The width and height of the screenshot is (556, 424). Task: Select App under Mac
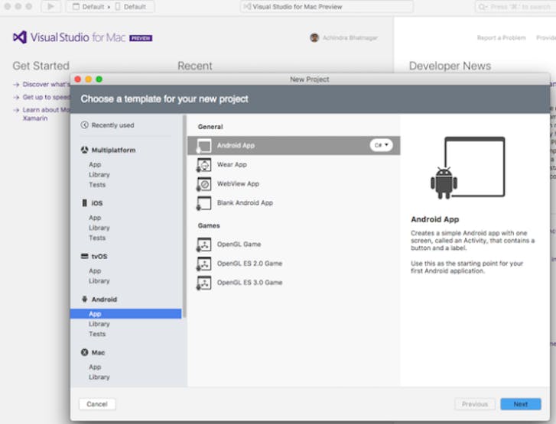tap(95, 367)
